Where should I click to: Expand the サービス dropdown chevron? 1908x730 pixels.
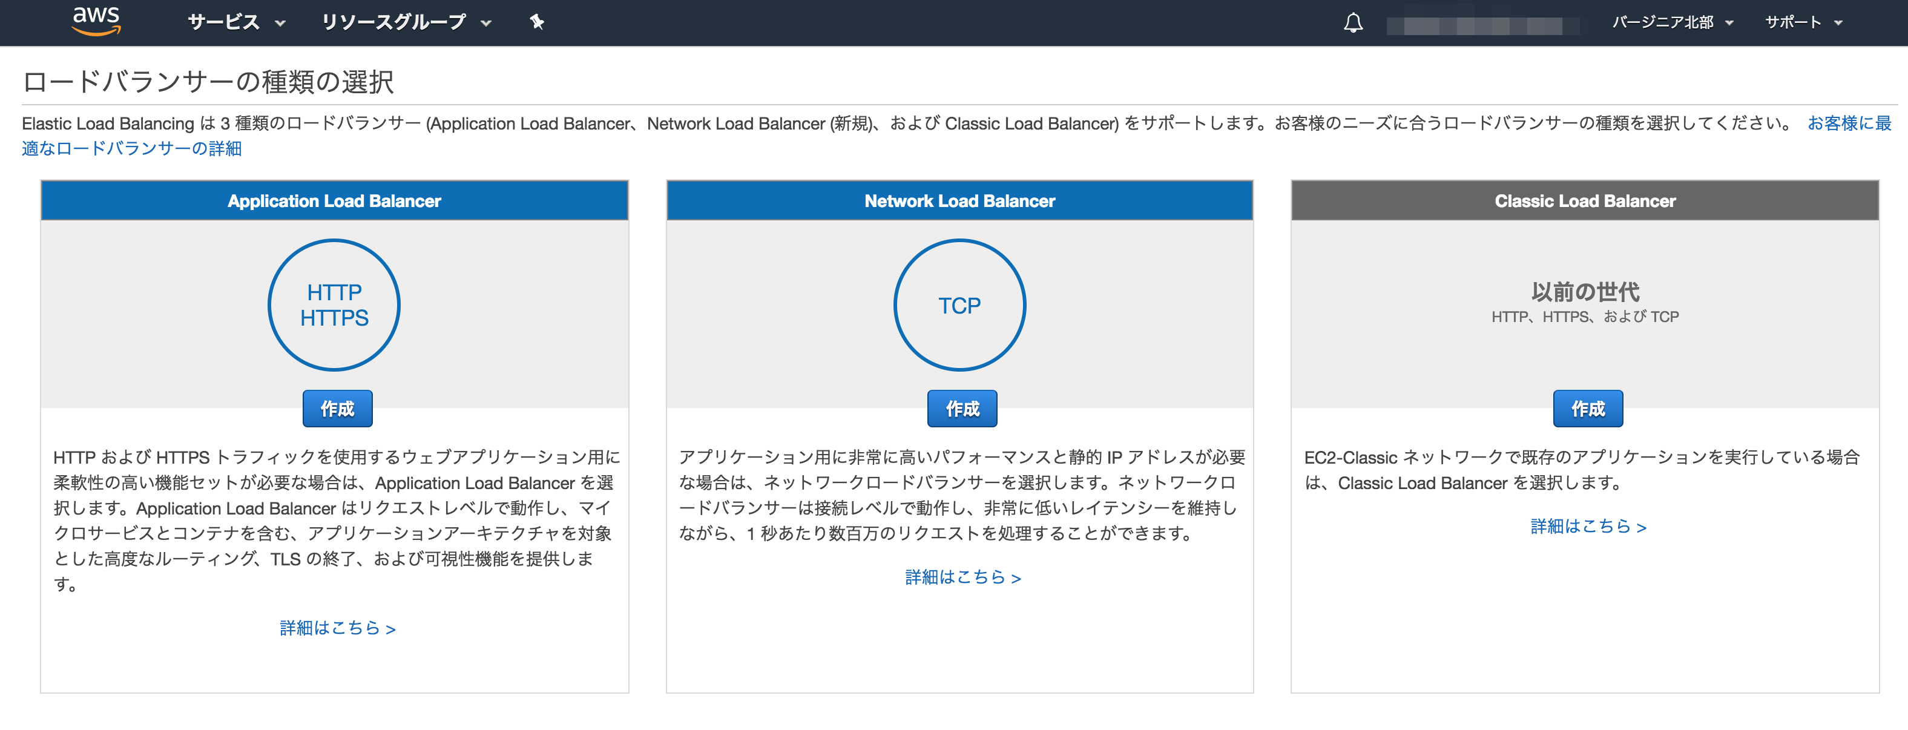pyautogui.click(x=280, y=23)
